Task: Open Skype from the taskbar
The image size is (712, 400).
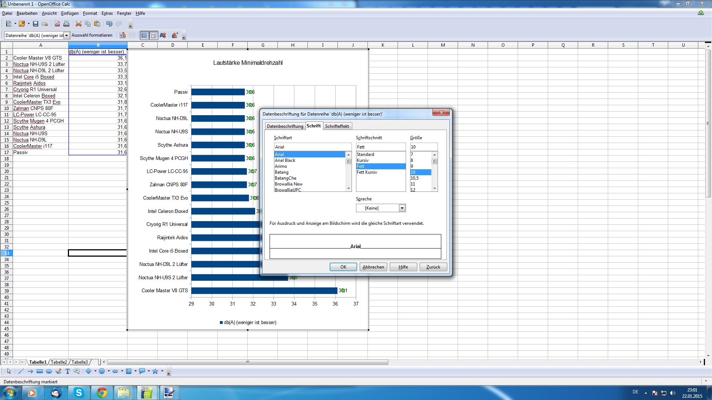Action: 79,393
